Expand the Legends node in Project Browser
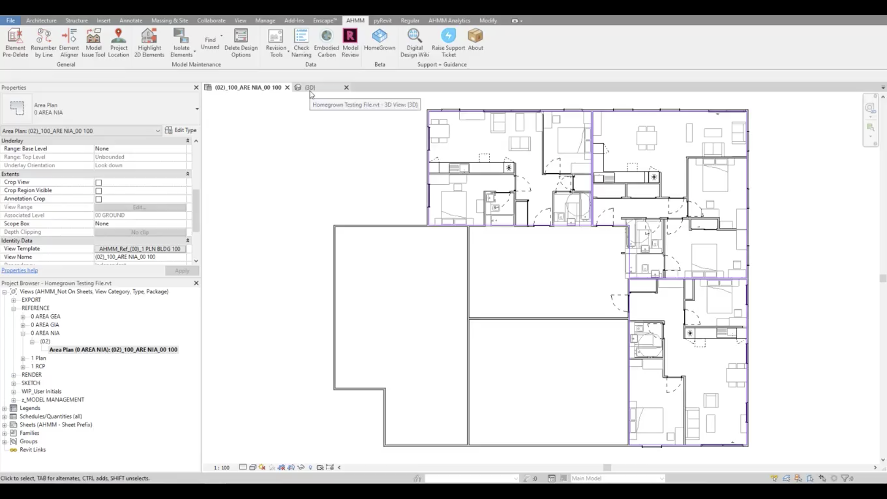Screen dimensions: 887x499 (x=5, y=408)
